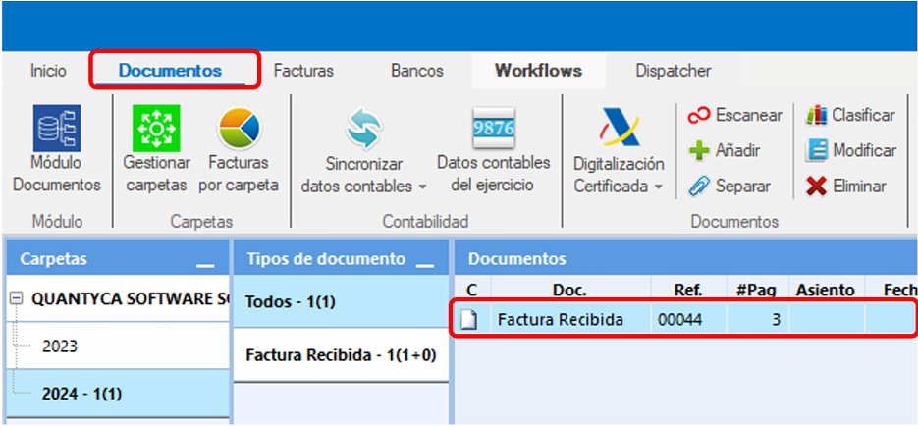Screen dimensions: 918x427
Task: Open the Bancos tab
Action: pyautogui.click(x=417, y=71)
